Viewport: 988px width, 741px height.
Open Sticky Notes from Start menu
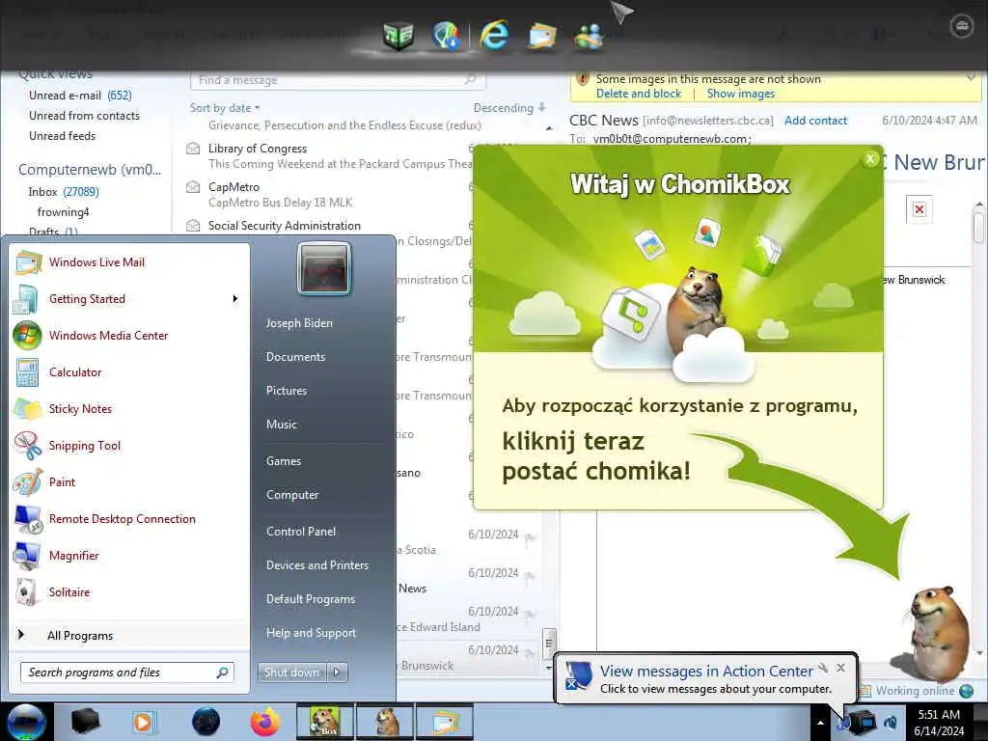[x=80, y=408]
